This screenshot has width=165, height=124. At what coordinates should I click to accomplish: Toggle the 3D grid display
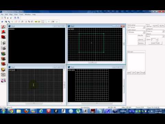click(5, 18)
